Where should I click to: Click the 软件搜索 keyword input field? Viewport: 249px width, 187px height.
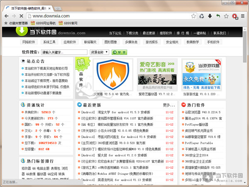click(64, 52)
